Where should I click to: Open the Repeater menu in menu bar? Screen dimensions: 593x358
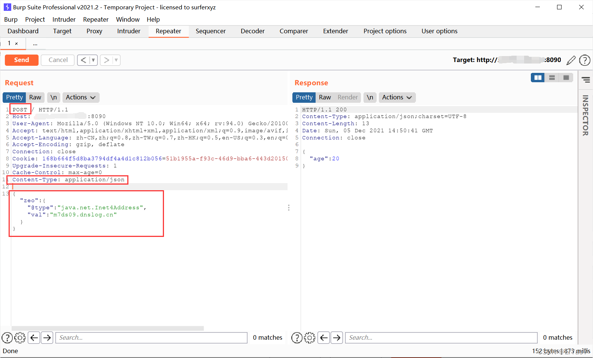click(96, 19)
